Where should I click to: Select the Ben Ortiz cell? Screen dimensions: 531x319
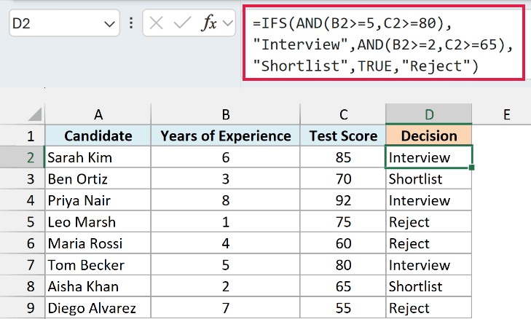[x=98, y=179]
